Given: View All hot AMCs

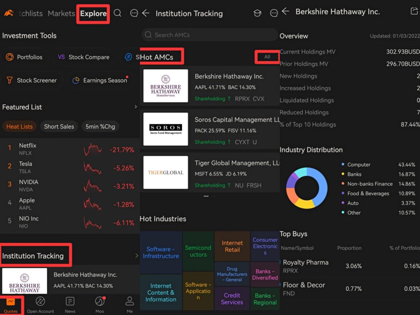Looking at the screenshot, I should click(x=267, y=57).
